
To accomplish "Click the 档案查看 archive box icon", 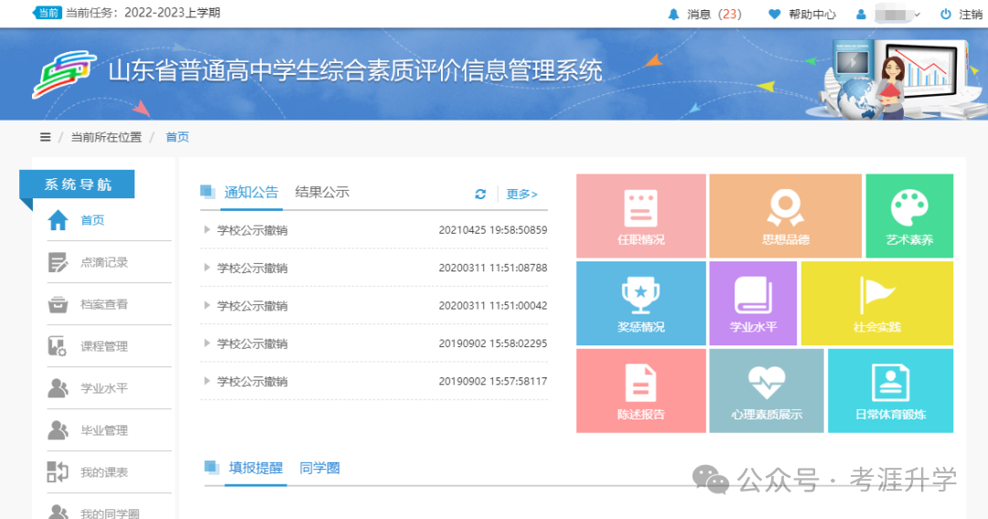I will click(x=58, y=304).
